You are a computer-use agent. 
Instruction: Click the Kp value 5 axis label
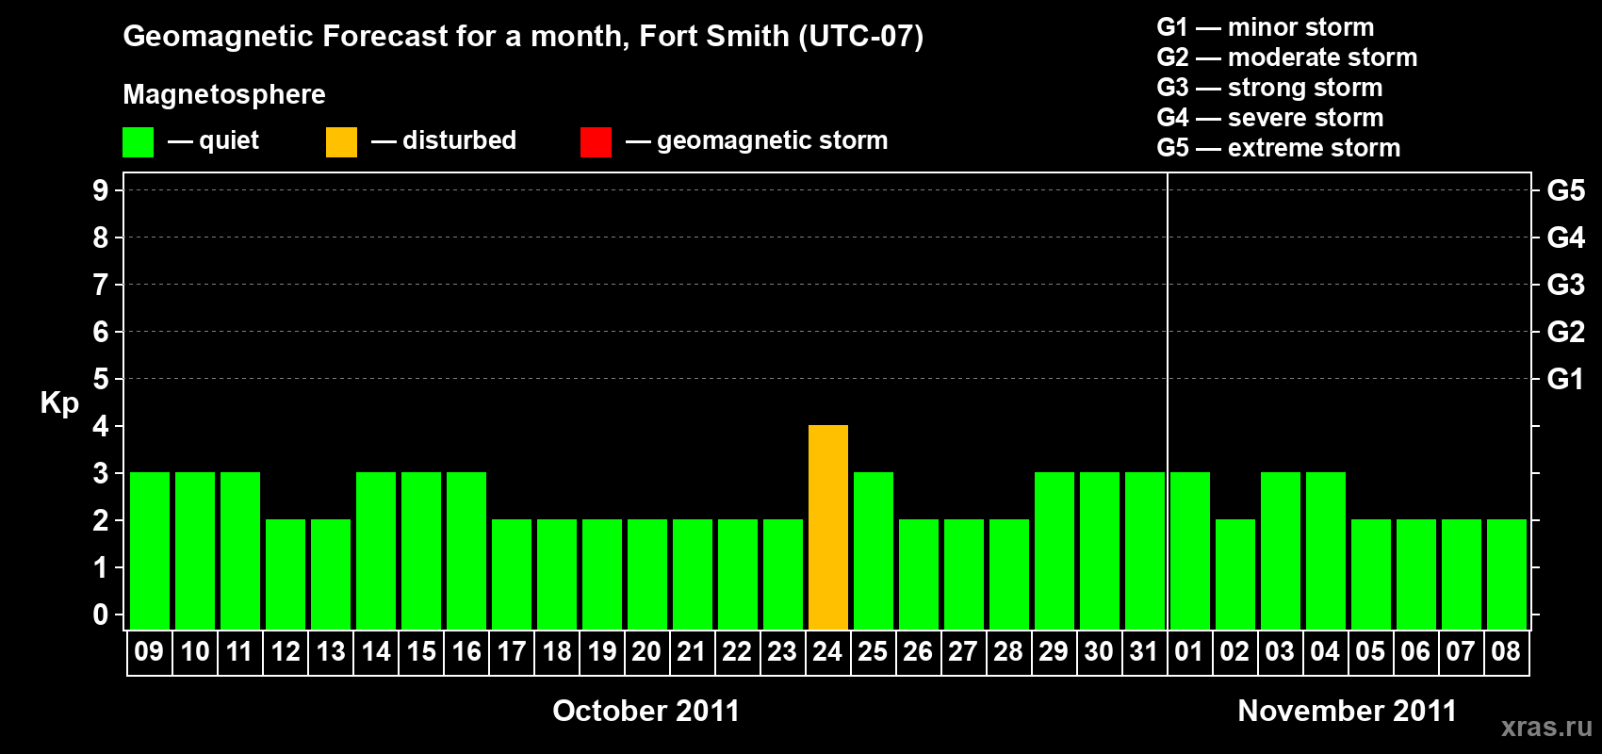100,379
